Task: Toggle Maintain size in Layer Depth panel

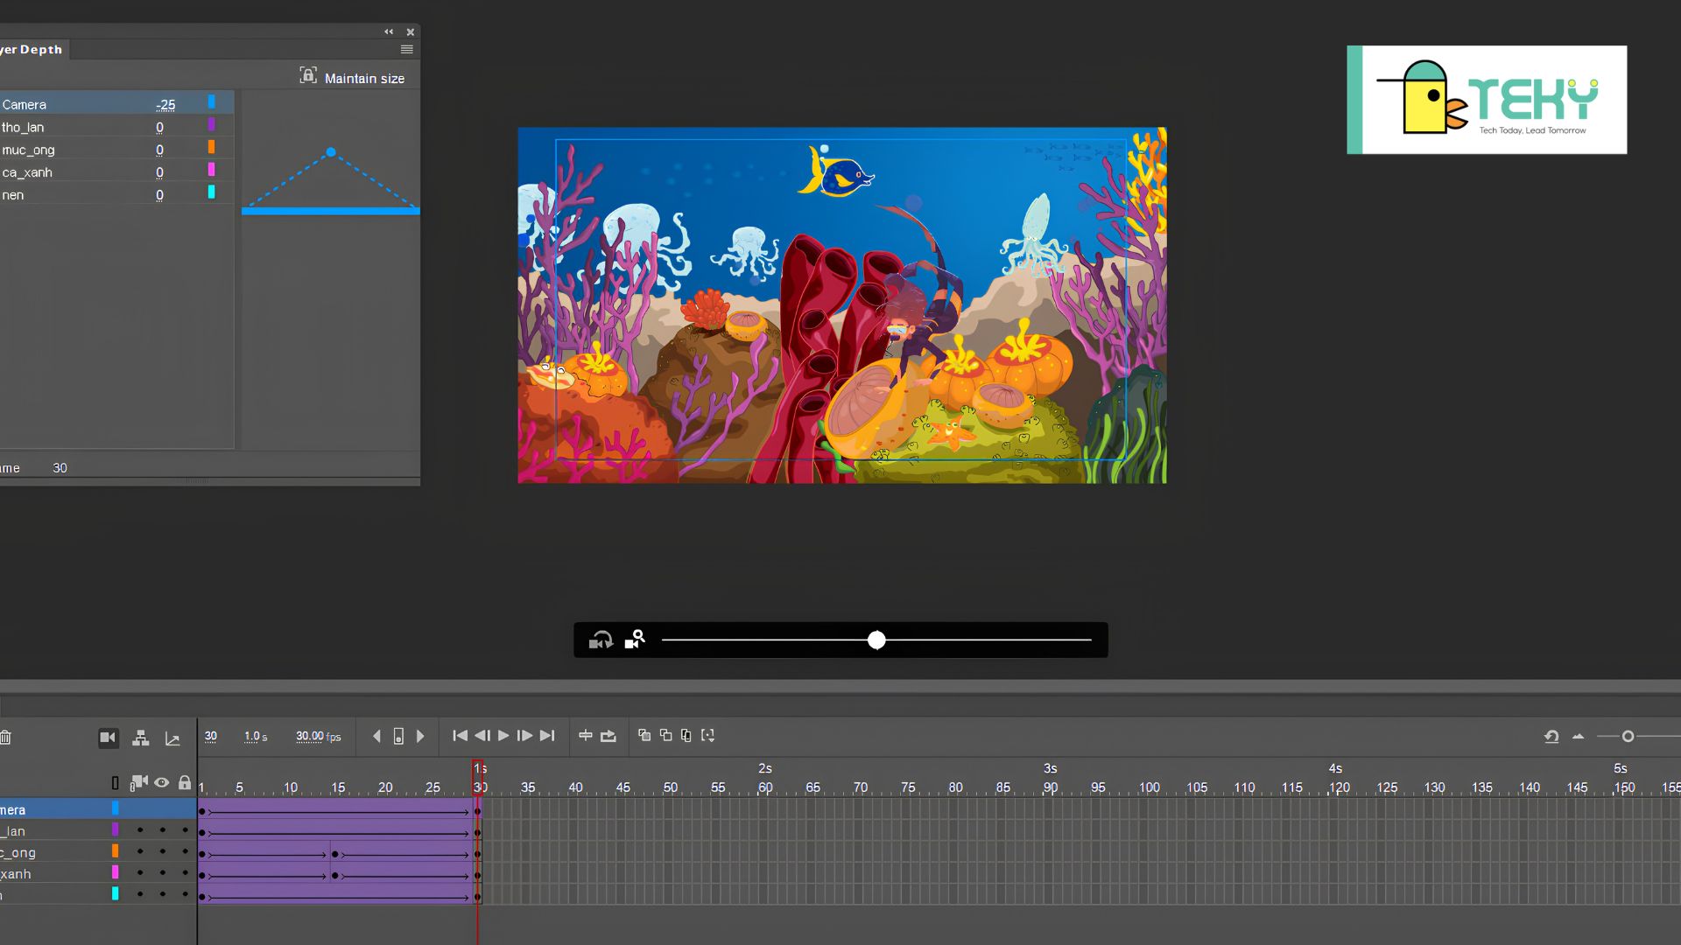Action: pos(352,77)
